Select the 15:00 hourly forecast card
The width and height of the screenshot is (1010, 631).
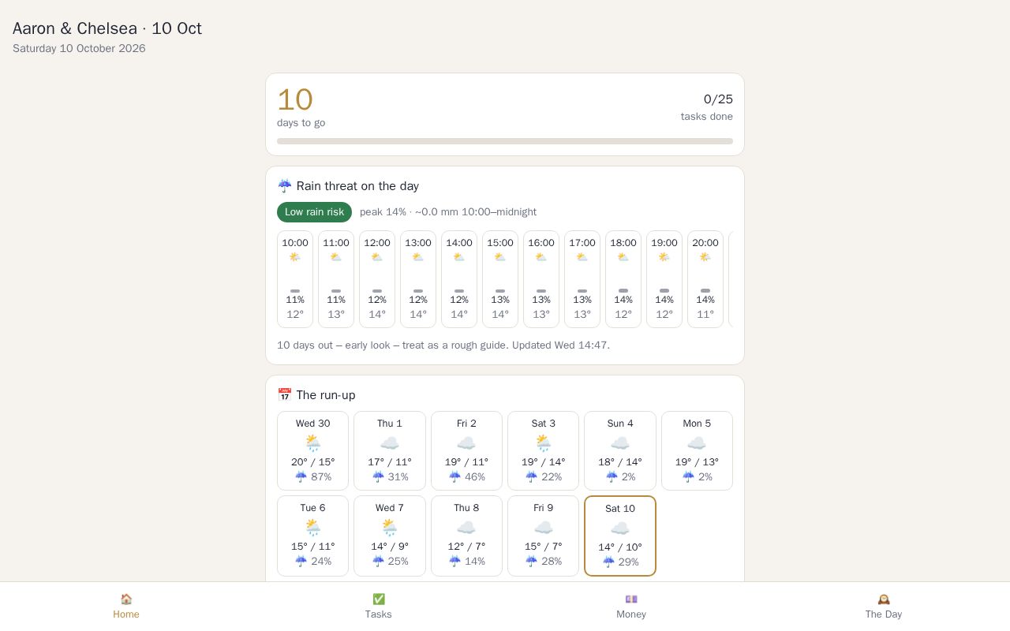tap(500, 279)
